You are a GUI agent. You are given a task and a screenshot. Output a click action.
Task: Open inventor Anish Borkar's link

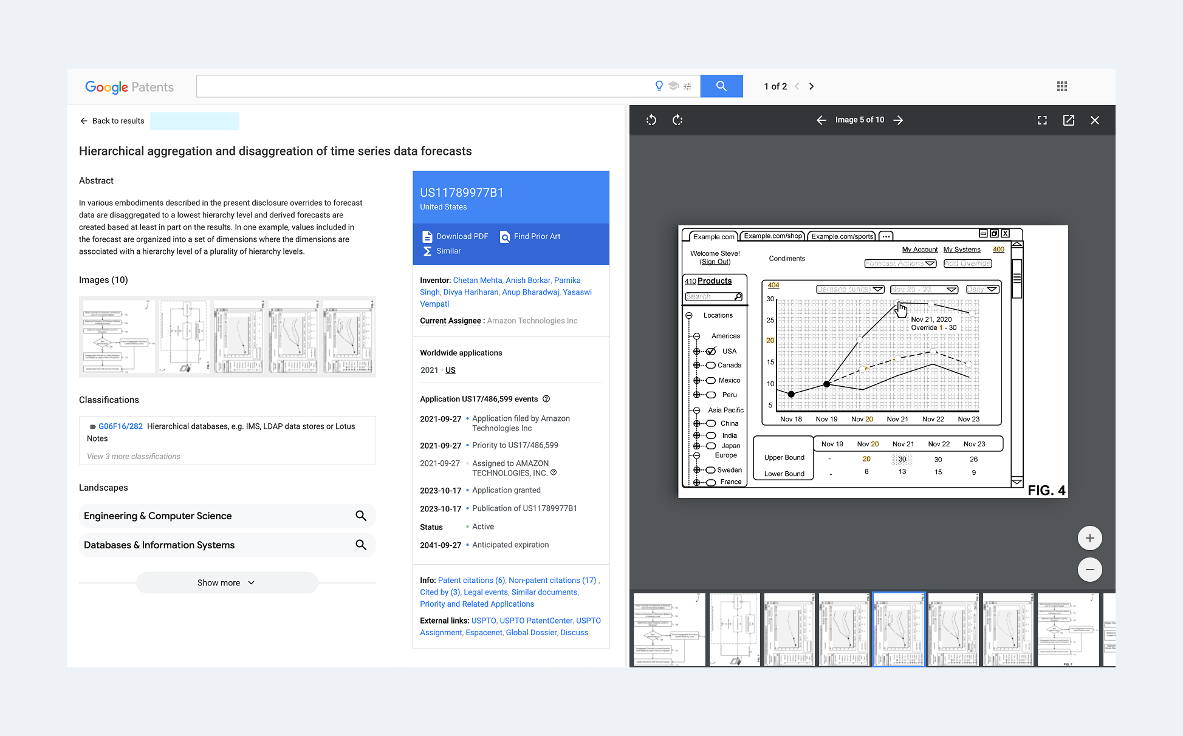(529, 281)
